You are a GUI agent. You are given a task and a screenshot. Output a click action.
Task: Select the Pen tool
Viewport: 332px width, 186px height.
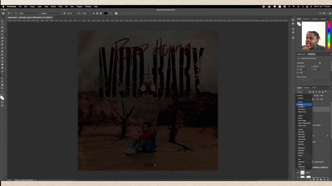(x=2, y=71)
